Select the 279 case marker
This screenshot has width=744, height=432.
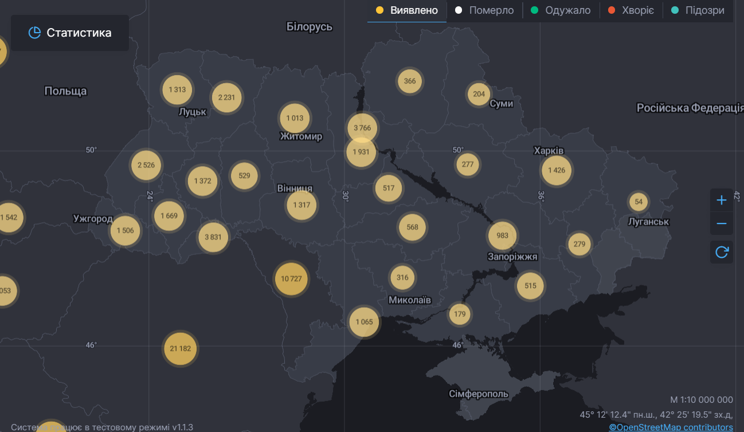coord(579,244)
